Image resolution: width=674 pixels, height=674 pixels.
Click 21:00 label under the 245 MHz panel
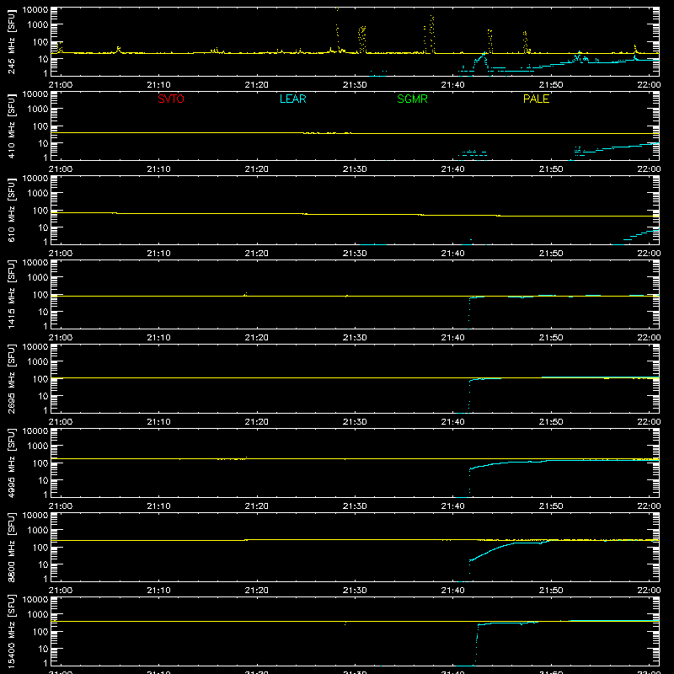[x=60, y=85]
